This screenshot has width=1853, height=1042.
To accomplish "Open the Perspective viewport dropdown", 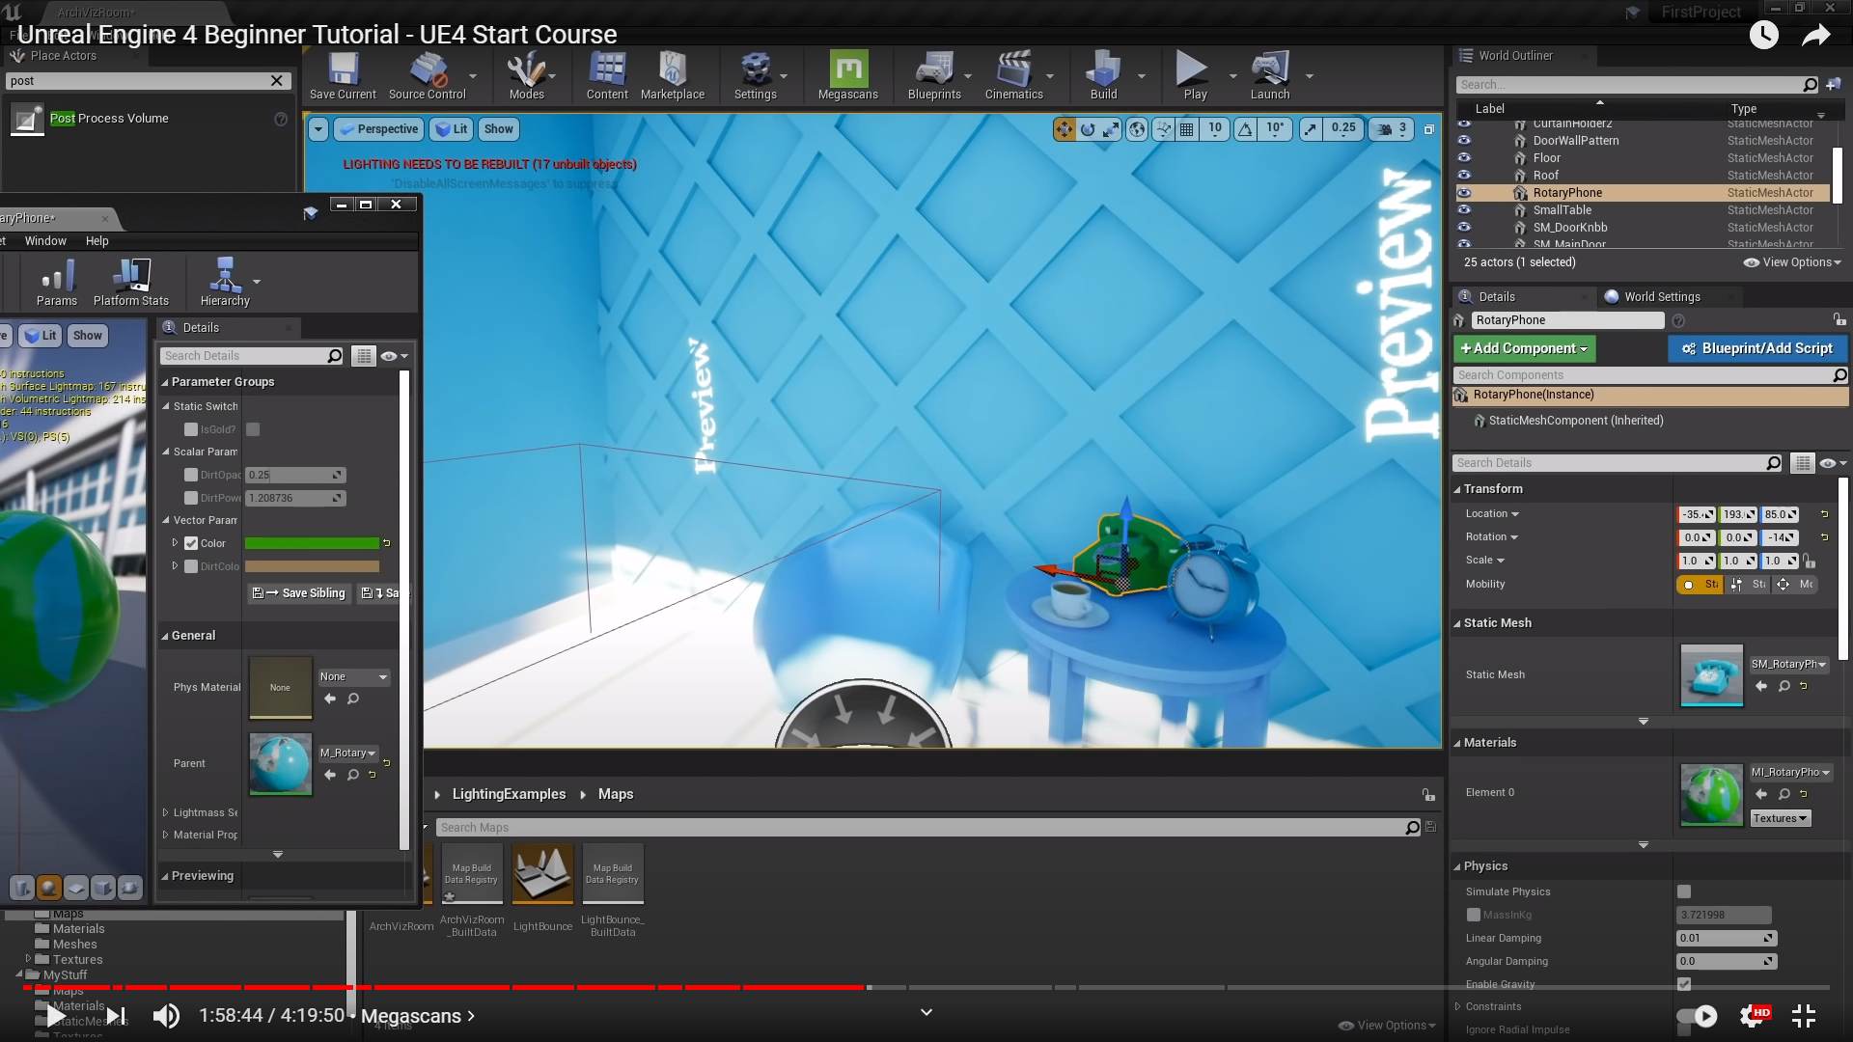I will tap(378, 129).
